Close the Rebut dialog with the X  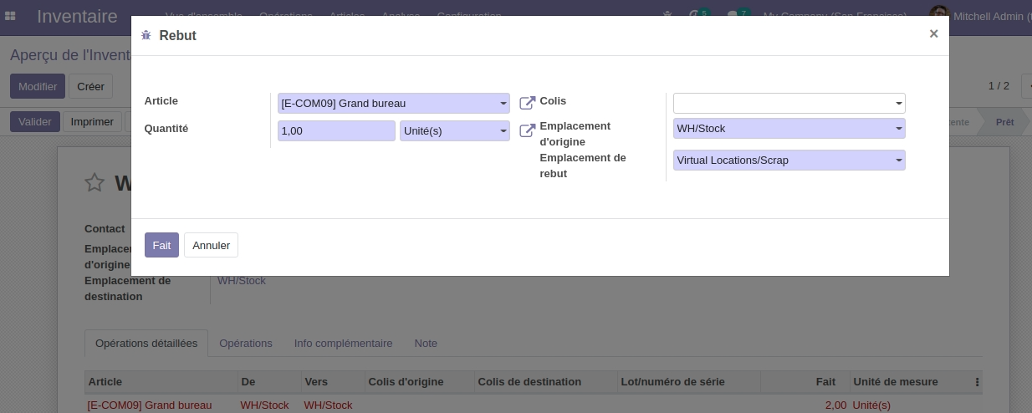(x=933, y=33)
